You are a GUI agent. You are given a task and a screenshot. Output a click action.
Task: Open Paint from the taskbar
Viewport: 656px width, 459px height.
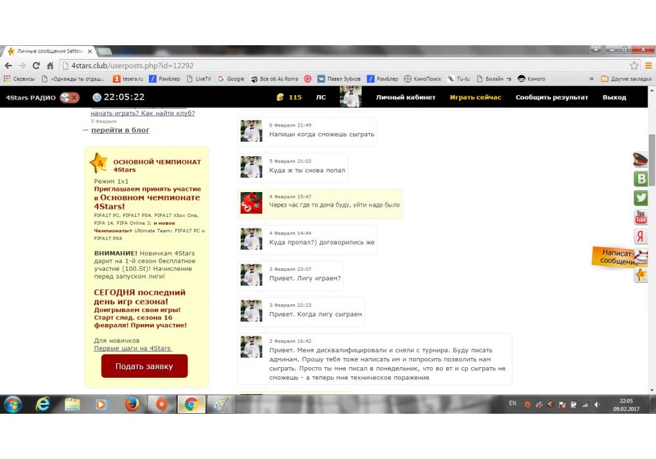(221, 404)
